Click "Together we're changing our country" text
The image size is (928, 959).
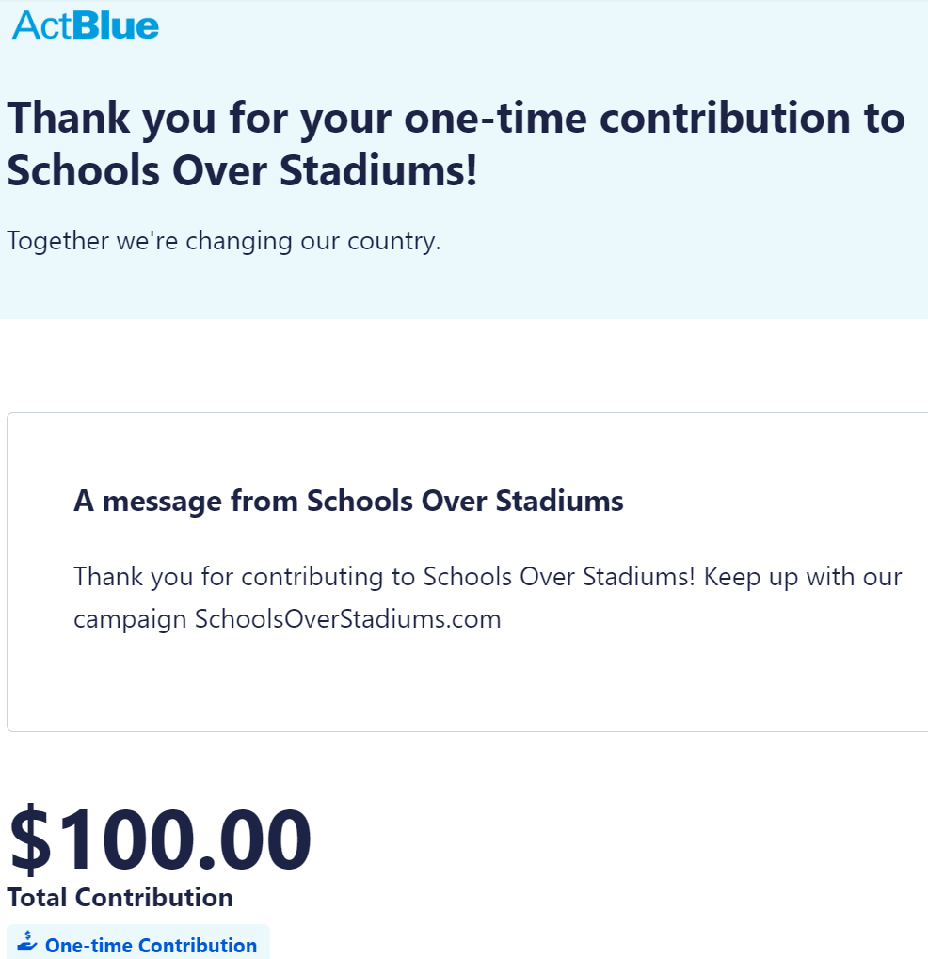(224, 241)
